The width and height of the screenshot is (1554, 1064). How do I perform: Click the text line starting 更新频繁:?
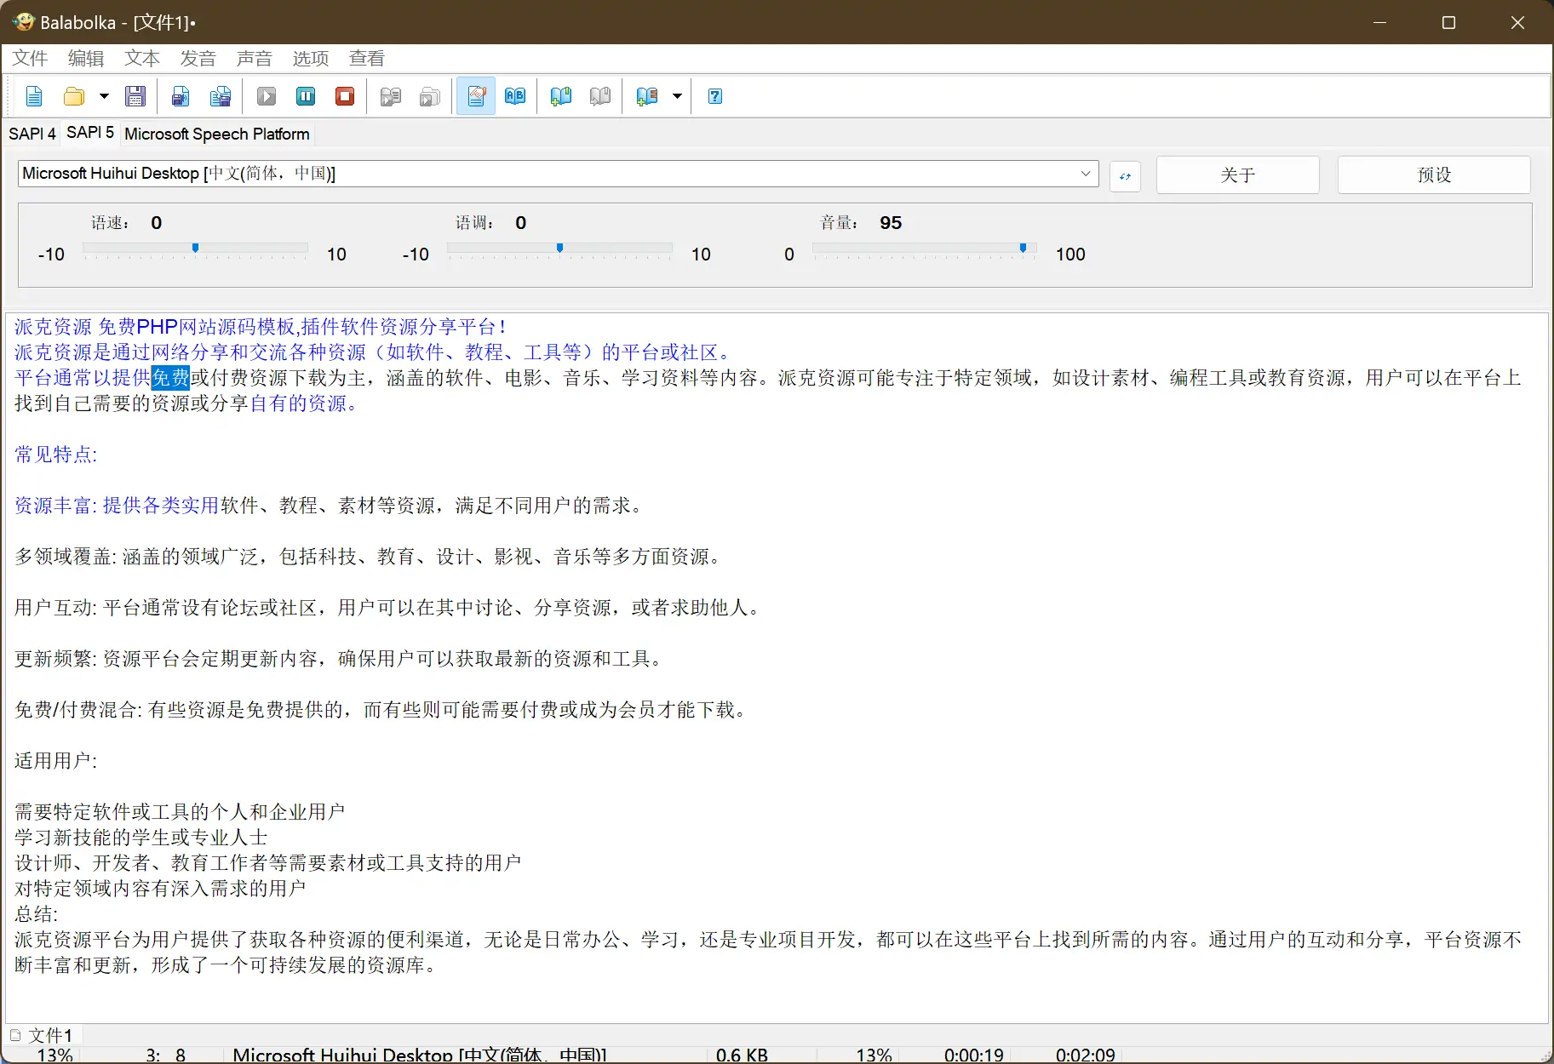coord(341,659)
